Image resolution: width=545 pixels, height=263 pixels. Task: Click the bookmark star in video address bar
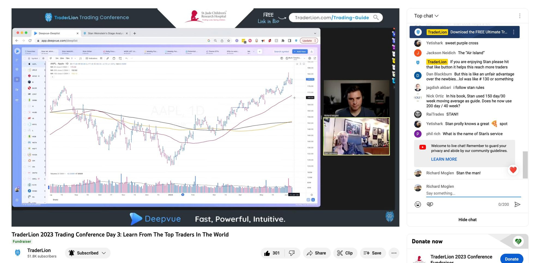click(229, 41)
